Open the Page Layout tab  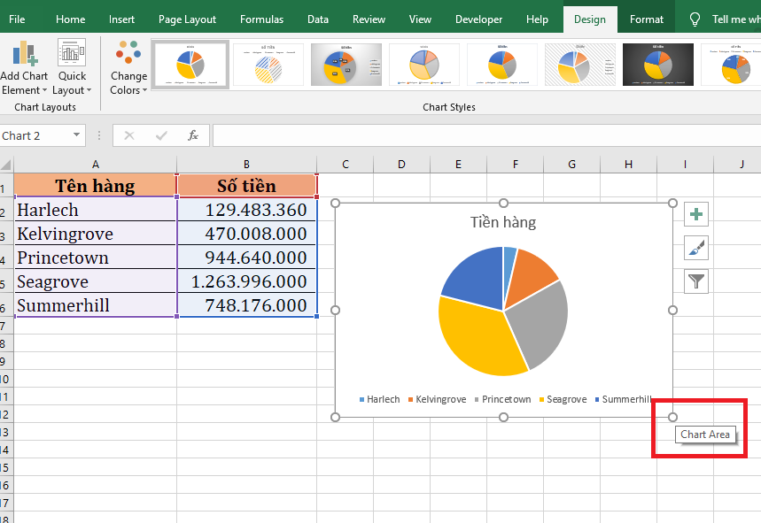(x=187, y=19)
